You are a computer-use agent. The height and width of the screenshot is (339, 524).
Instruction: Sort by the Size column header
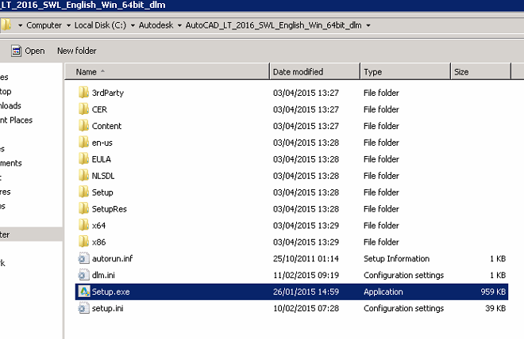pos(481,71)
